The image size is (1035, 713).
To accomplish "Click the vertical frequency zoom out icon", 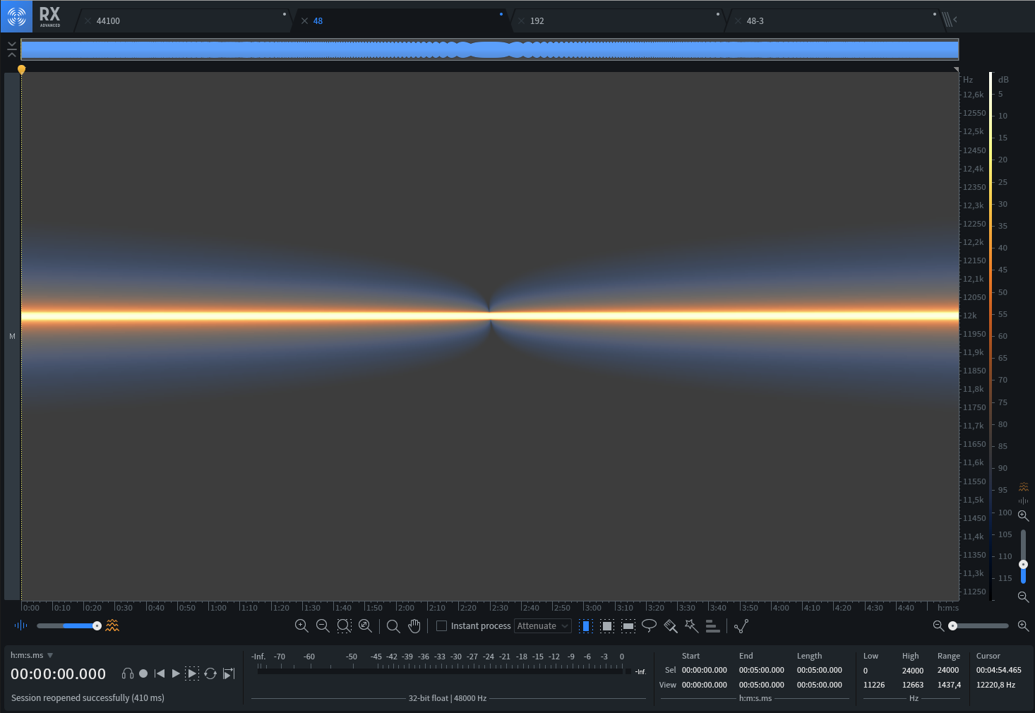I will 1023,597.
